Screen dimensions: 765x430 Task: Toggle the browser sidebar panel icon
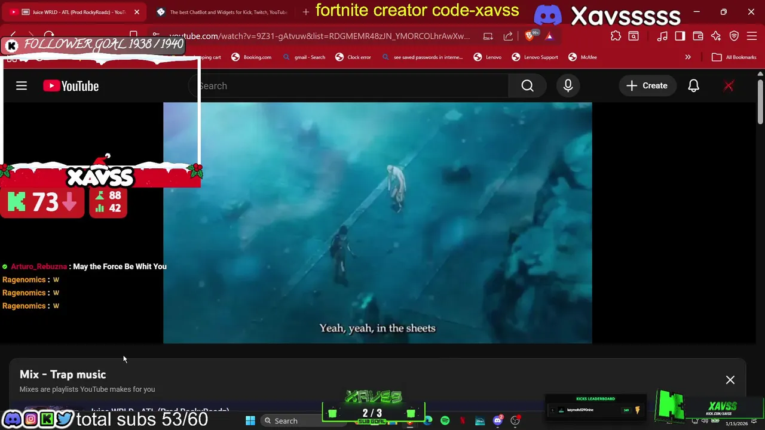680,36
